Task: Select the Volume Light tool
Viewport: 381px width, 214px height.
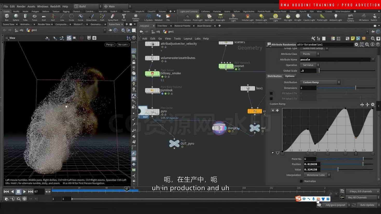Action: (x=247, y=17)
